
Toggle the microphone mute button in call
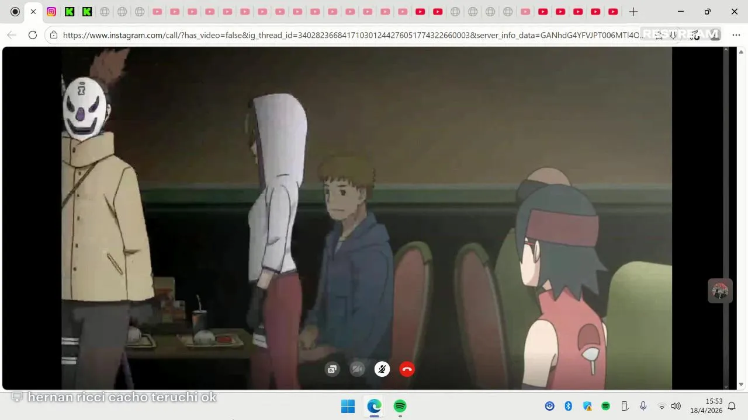(382, 369)
